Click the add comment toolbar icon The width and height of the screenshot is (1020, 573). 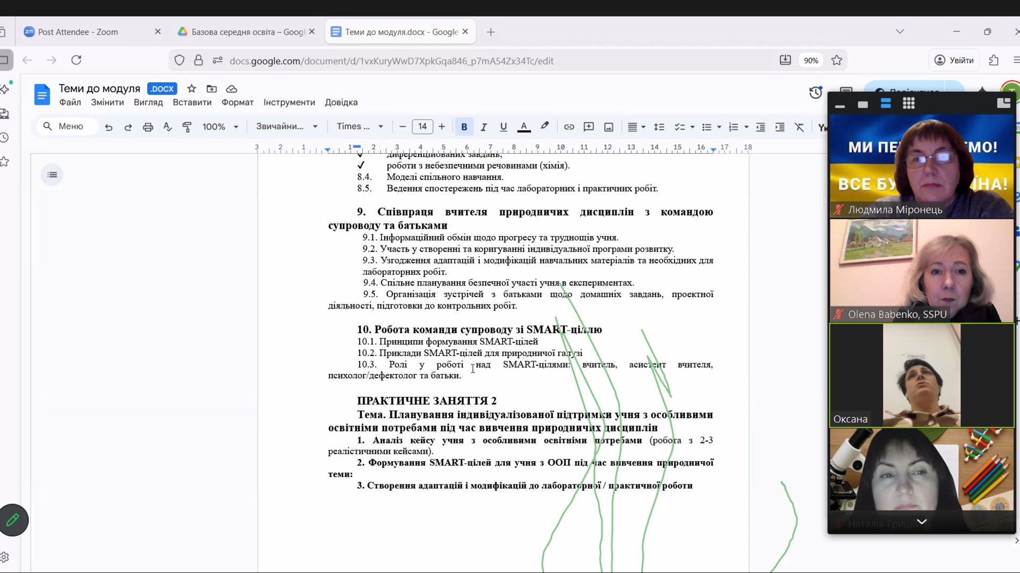(x=589, y=127)
